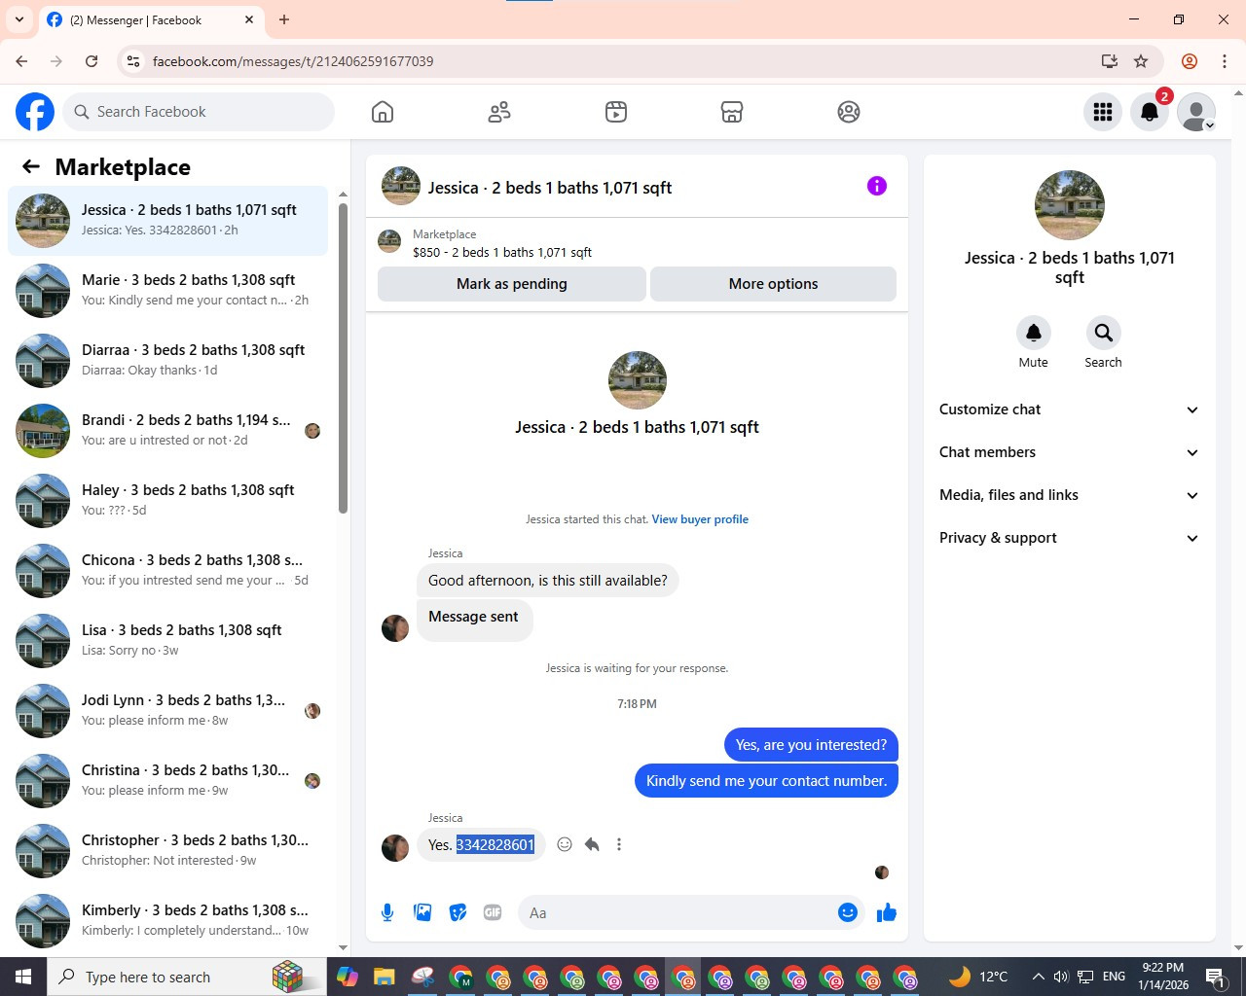This screenshot has height=996, width=1246.
Task: Open the Video icon in top navigation
Action: click(x=616, y=112)
